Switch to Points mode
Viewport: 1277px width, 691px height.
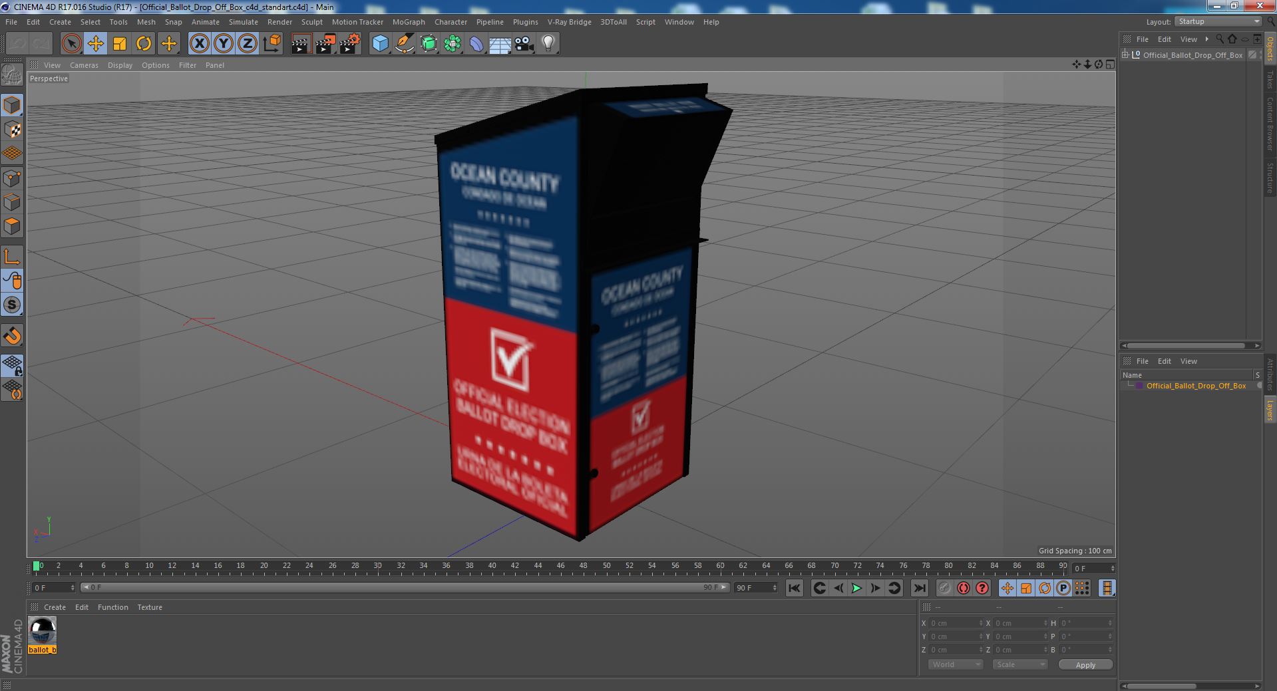click(12, 178)
